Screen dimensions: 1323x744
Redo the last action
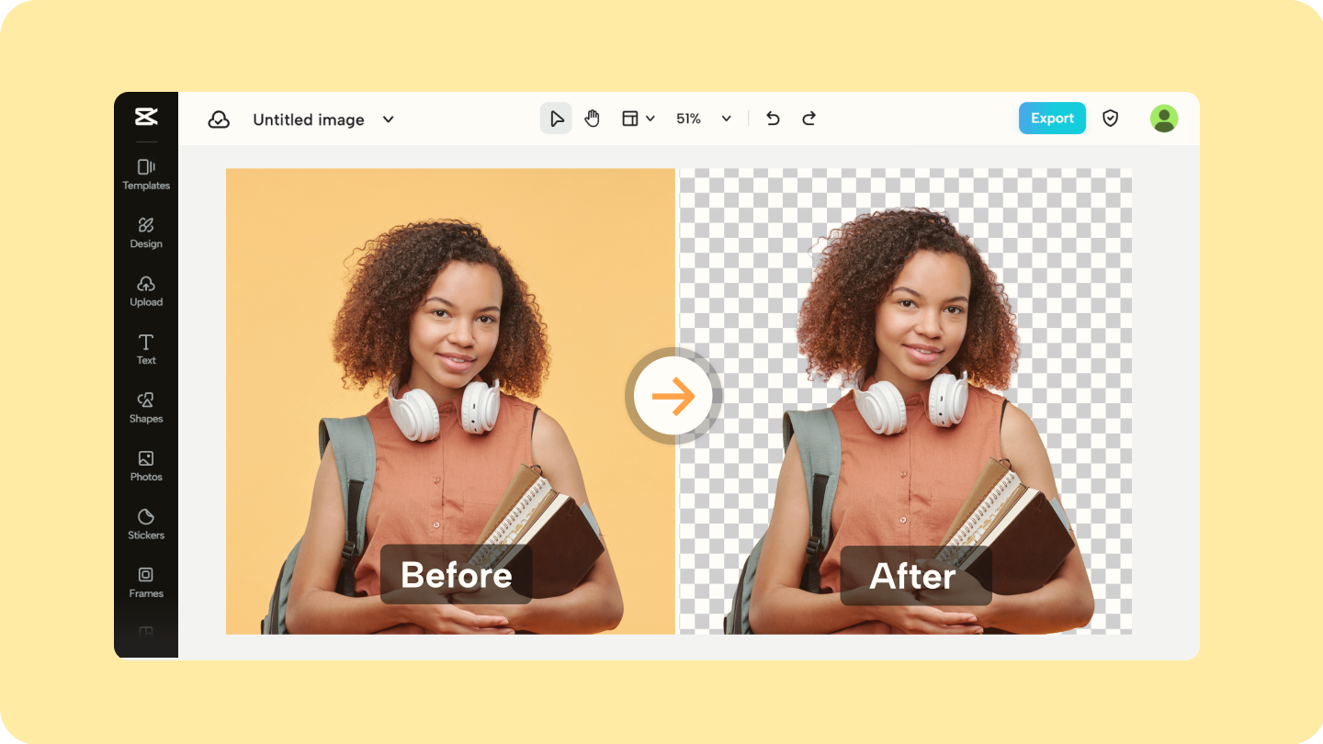808,118
